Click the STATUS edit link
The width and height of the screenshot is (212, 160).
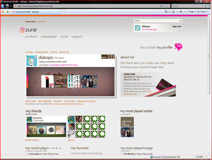(x=54, y=52)
